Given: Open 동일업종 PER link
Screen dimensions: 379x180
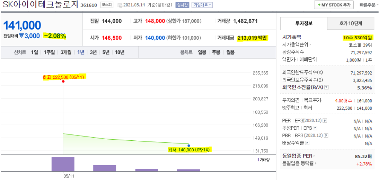Looking at the screenshot, I should click(299, 156).
